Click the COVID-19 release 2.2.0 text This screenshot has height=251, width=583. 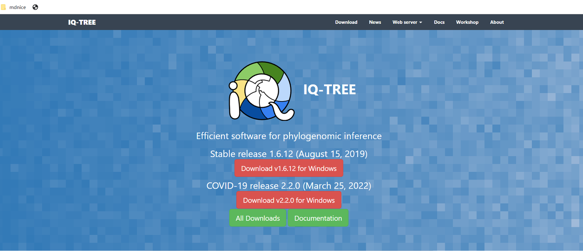[289, 186]
